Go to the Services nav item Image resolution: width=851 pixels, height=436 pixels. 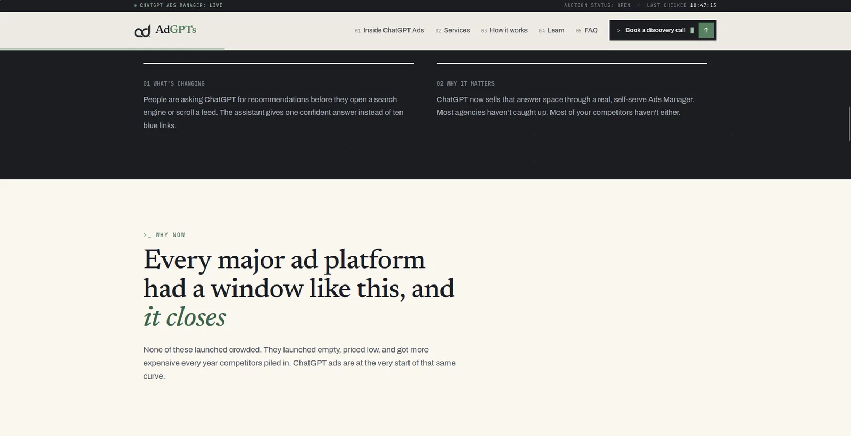click(453, 30)
